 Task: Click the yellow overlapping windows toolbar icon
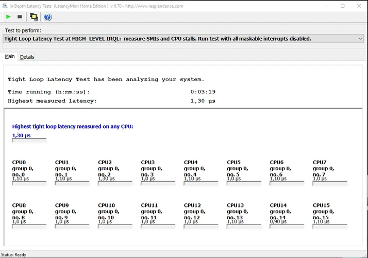[34, 17]
